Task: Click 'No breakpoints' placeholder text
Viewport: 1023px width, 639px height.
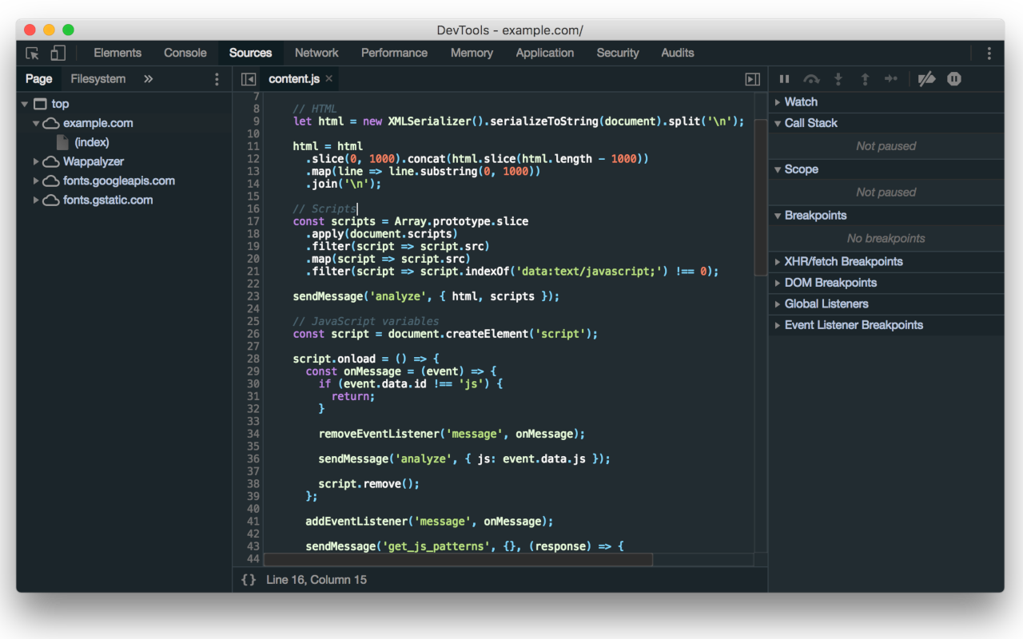Action: 886,239
